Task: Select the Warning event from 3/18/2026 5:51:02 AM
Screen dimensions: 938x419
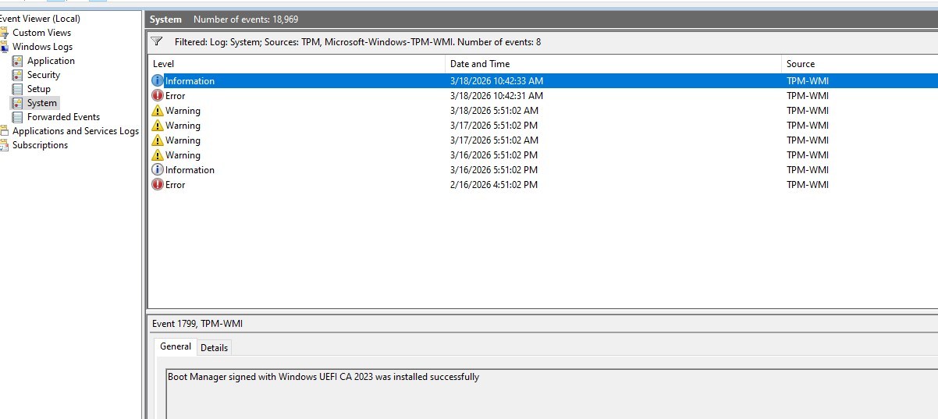Action: tap(183, 111)
